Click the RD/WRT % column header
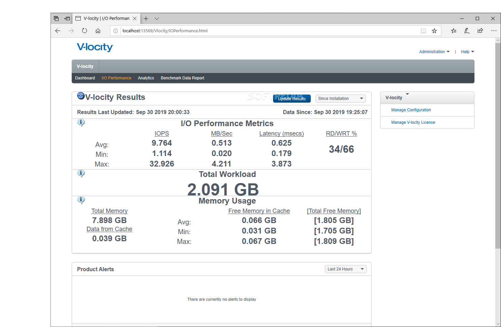Image resolution: width=501 pixels, height=327 pixels. click(x=341, y=134)
